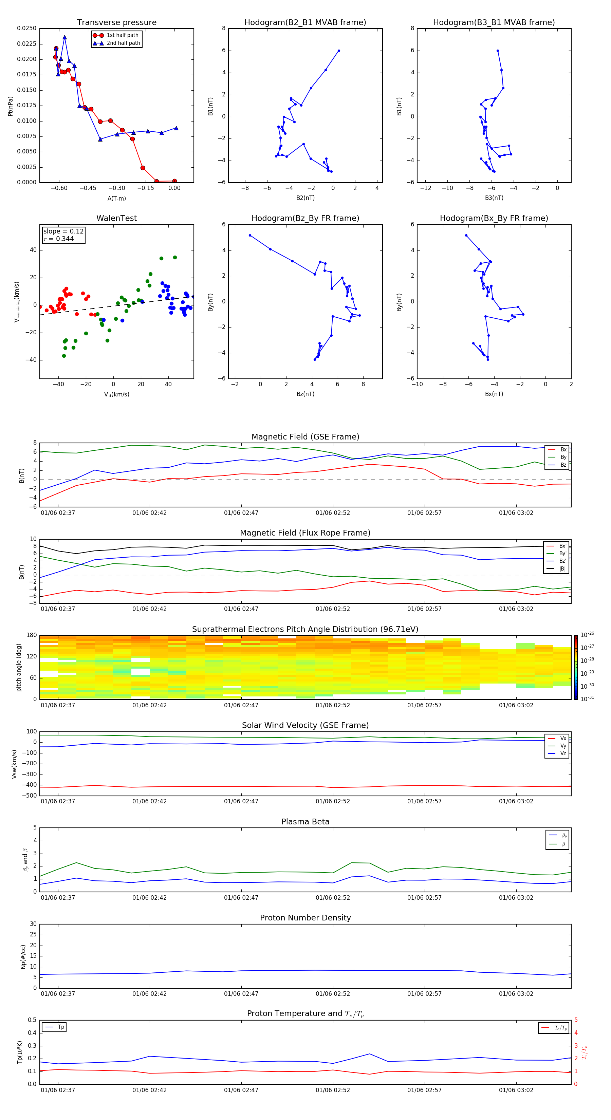The height and width of the screenshot is (1120, 611).
Task: Click the 'Magnetic Field (GSE Frame)' title
Action: (x=305, y=437)
